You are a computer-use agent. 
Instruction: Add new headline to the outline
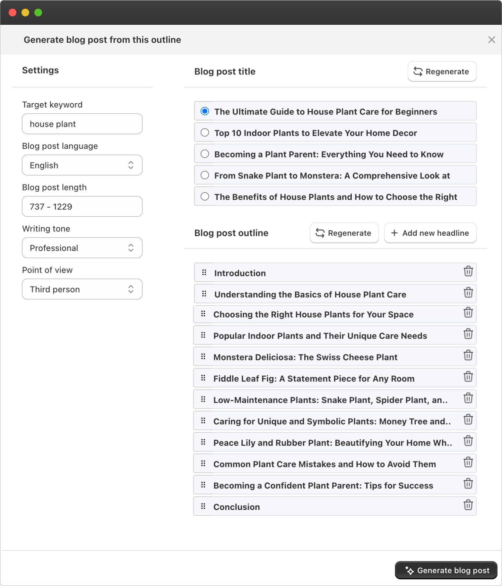pos(430,233)
